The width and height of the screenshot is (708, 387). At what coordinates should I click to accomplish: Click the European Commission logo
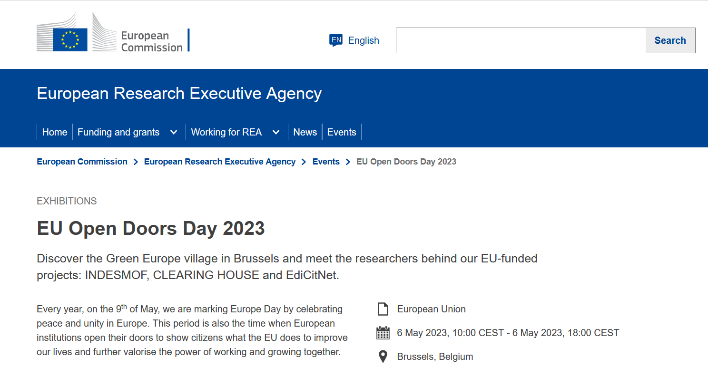(x=113, y=32)
